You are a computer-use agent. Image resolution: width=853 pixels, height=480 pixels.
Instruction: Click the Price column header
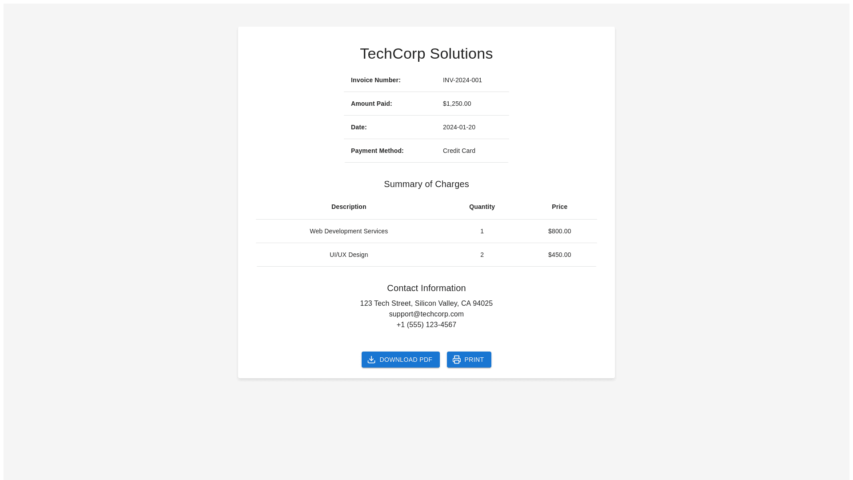[x=559, y=207]
